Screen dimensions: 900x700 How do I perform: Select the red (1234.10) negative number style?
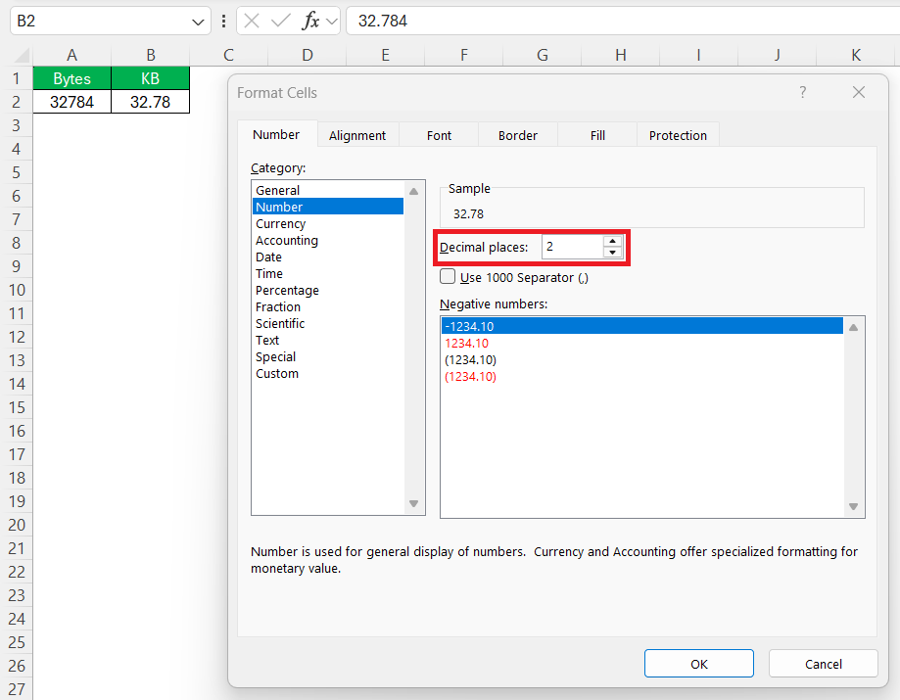[x=470, y=376]
